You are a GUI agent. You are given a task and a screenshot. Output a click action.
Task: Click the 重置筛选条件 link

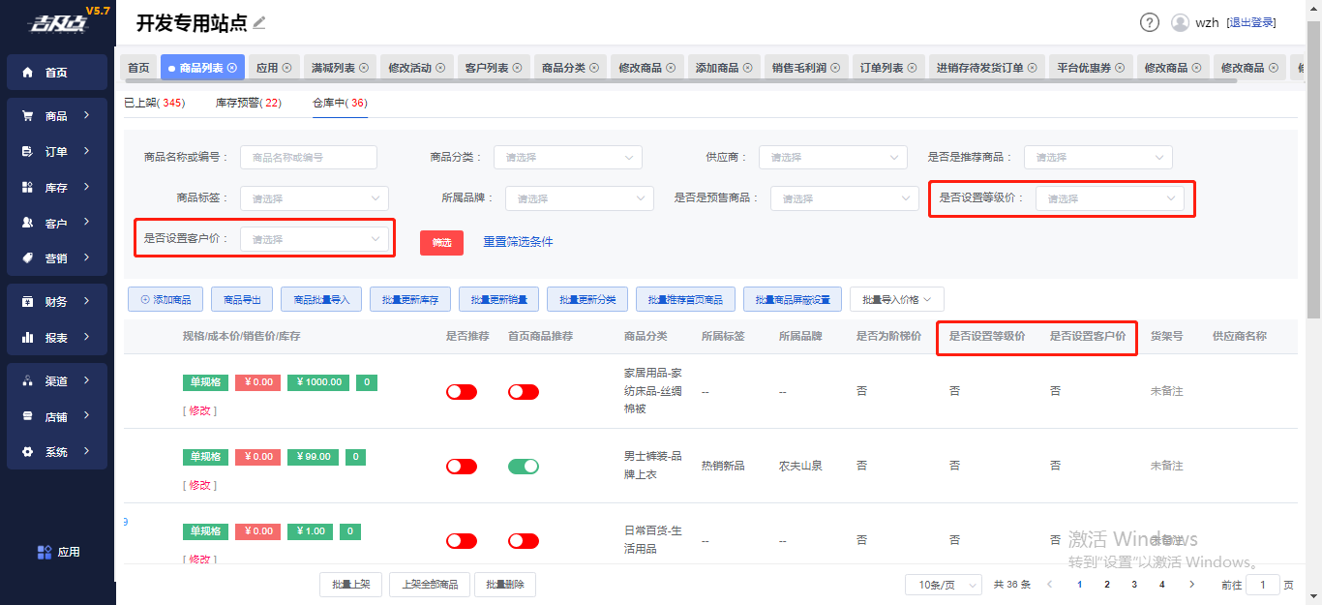[518, 242]
